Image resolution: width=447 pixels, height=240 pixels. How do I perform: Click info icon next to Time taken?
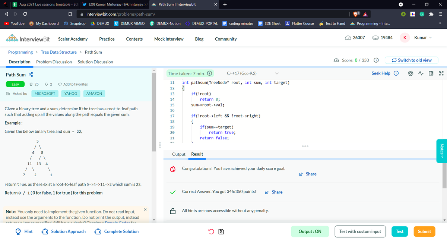tap(209, 73)
